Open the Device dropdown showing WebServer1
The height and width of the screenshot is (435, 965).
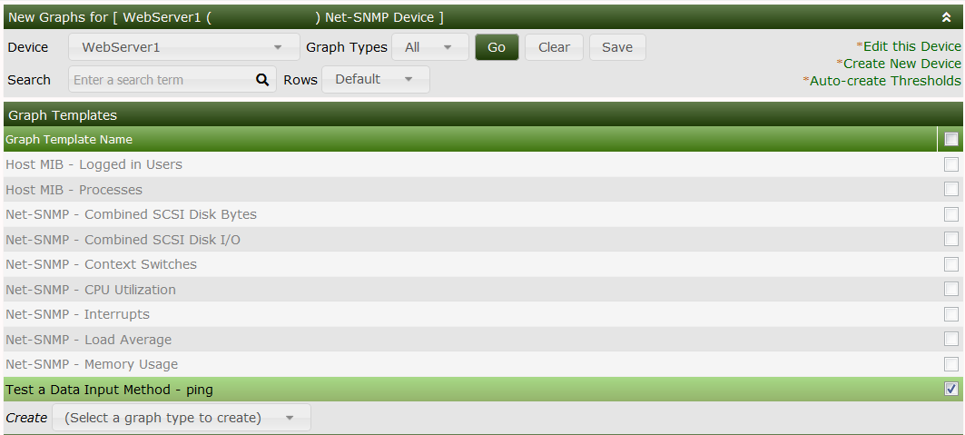183,47
